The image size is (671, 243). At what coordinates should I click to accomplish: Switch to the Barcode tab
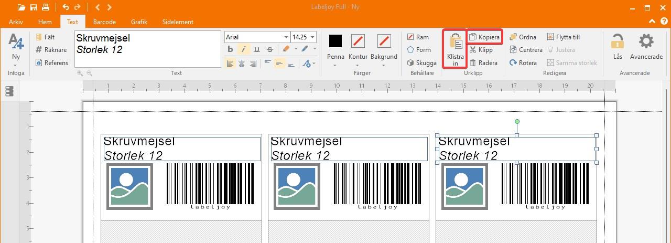point(104,22)
